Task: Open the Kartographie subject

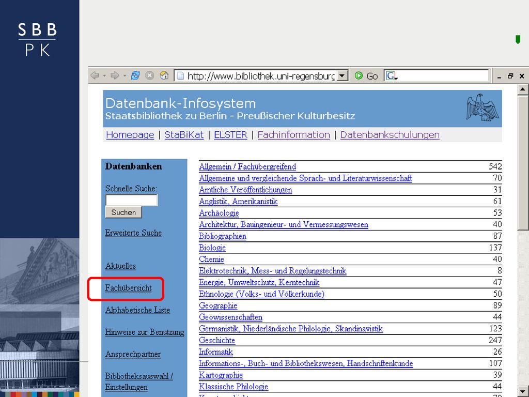Action: pos(221,375)
